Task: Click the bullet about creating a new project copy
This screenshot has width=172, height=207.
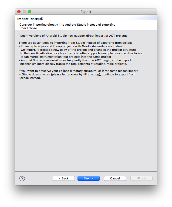Action: coord(81,52)
